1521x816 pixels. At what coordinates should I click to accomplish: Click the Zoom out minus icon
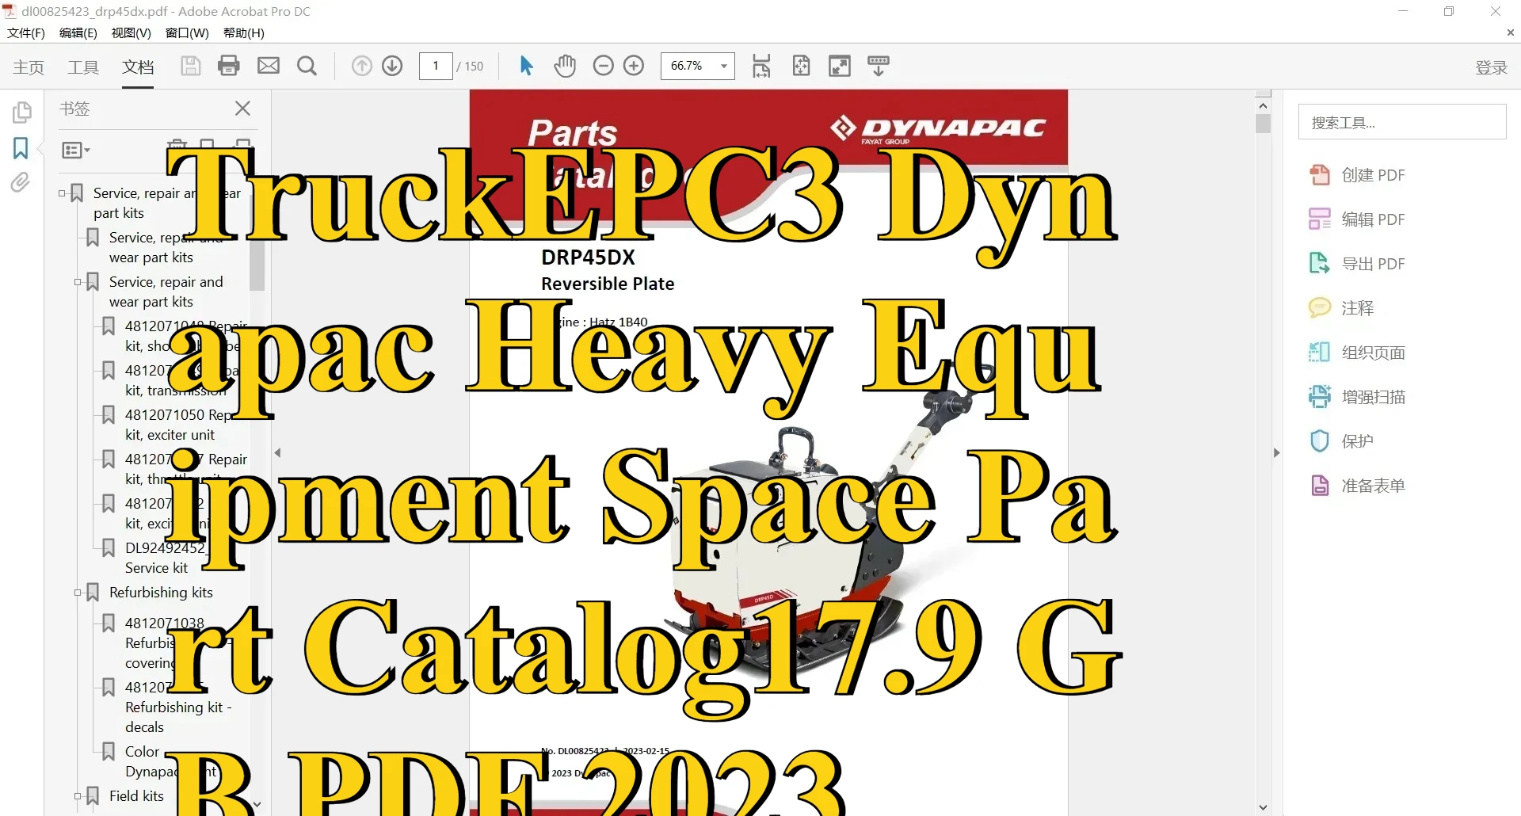(x=604, y=66)
